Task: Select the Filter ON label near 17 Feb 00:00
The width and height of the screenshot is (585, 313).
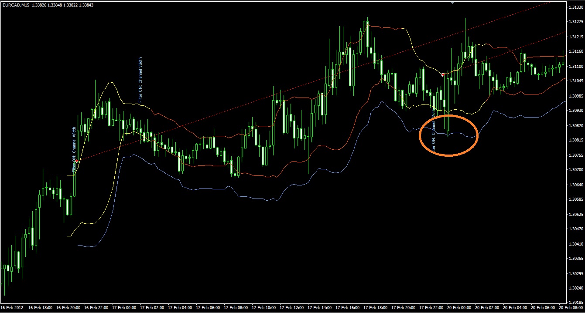Action: click(x=140, y=81)
